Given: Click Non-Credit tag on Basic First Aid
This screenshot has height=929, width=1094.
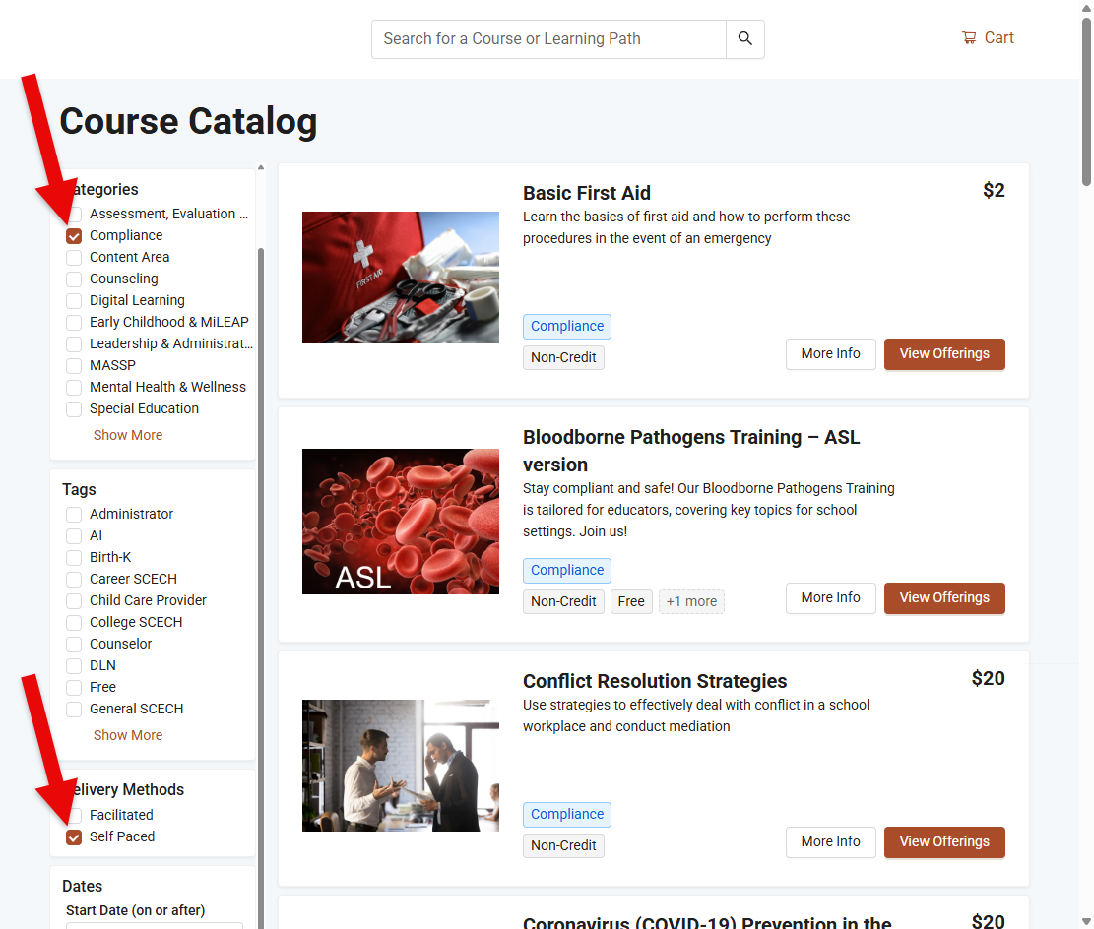Looking at the screenshot, I should point(563,358).
